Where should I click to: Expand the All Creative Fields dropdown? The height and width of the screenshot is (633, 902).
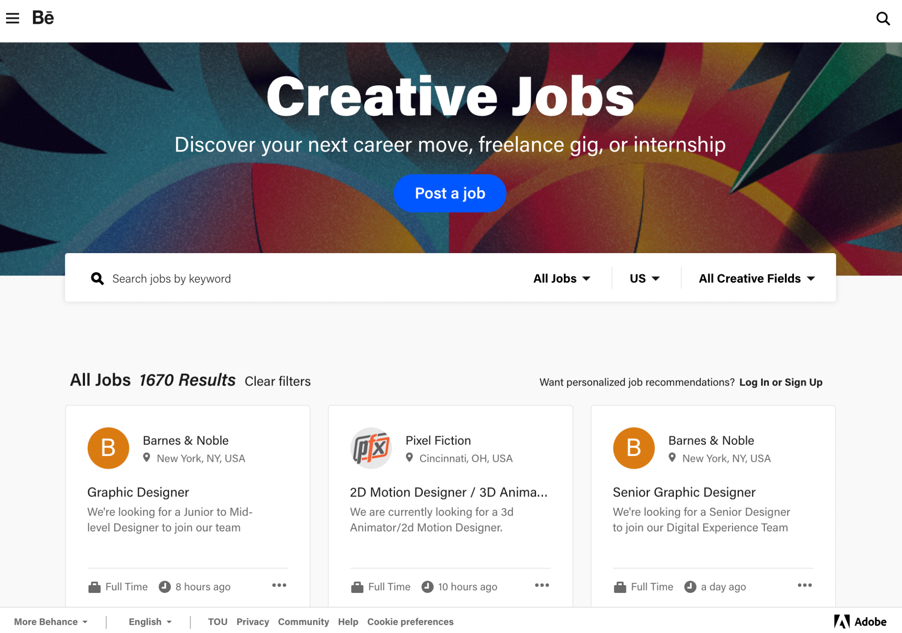click(x=757, y=278)
